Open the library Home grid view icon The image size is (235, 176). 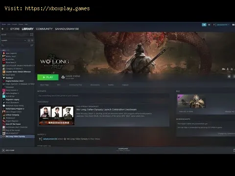(31, 35)
